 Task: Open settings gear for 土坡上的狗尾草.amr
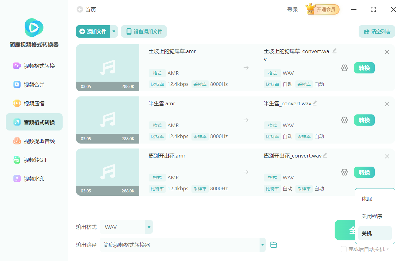(x=344, y=68)
